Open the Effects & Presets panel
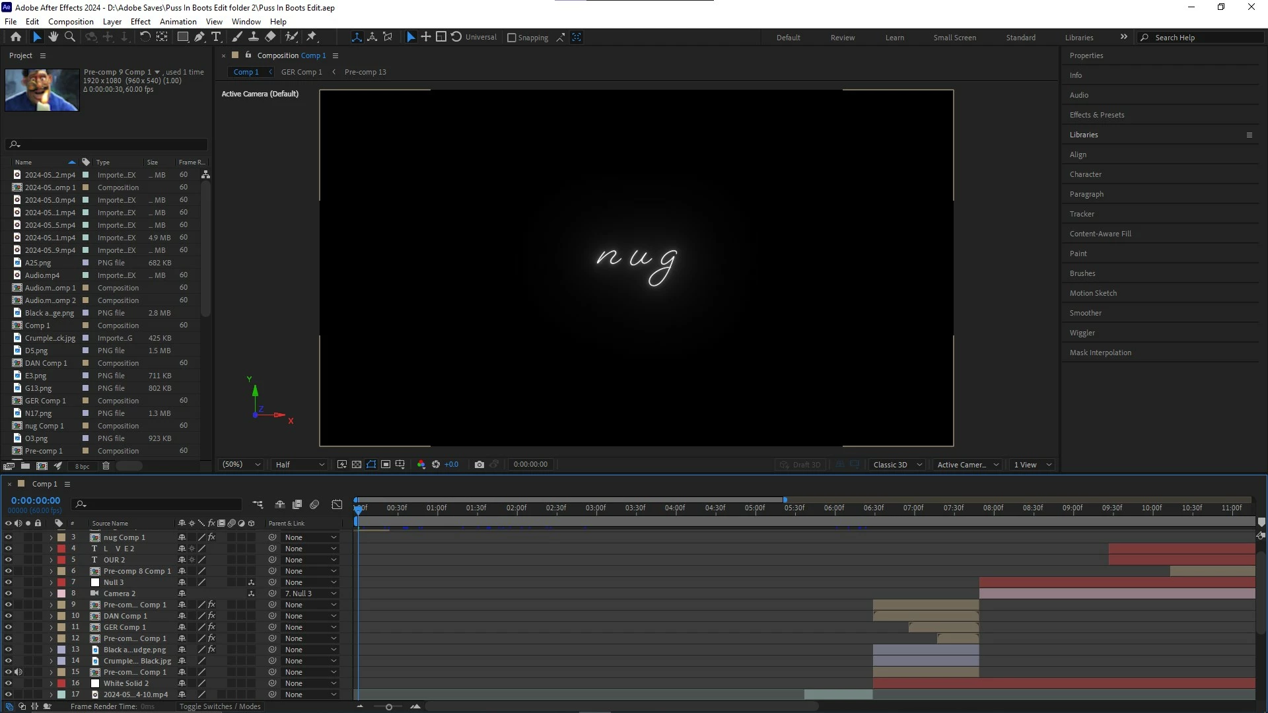The image size is (1268, 713). 1096,115
